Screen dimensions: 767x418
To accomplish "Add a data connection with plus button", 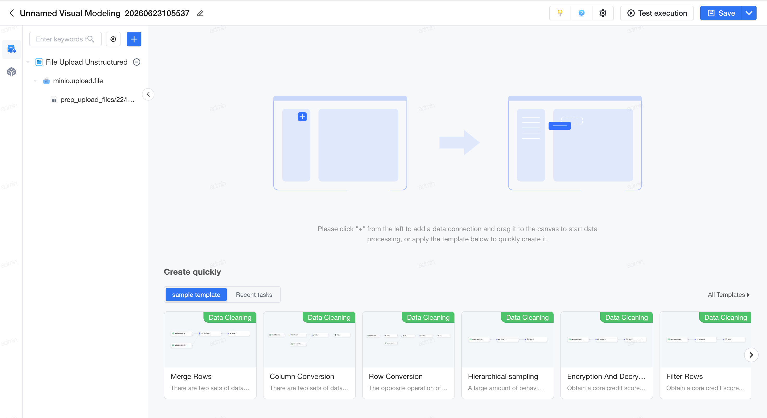I will [x=134, y=39].
